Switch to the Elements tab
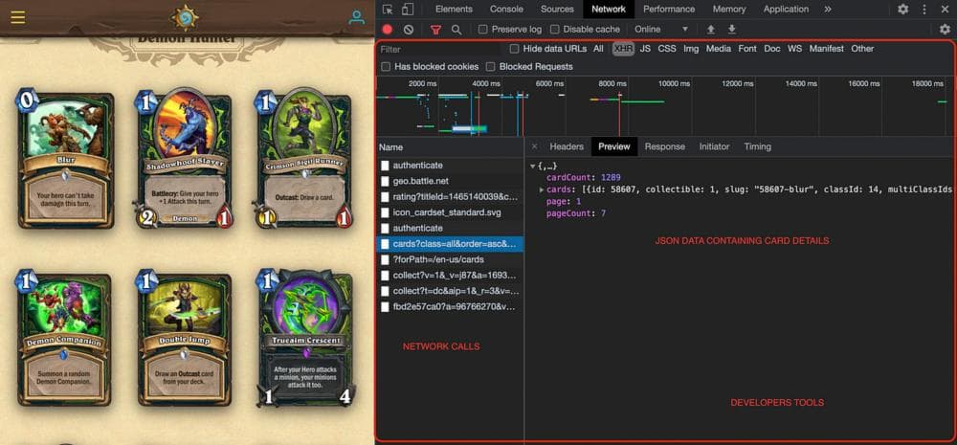 pos(454,10)
